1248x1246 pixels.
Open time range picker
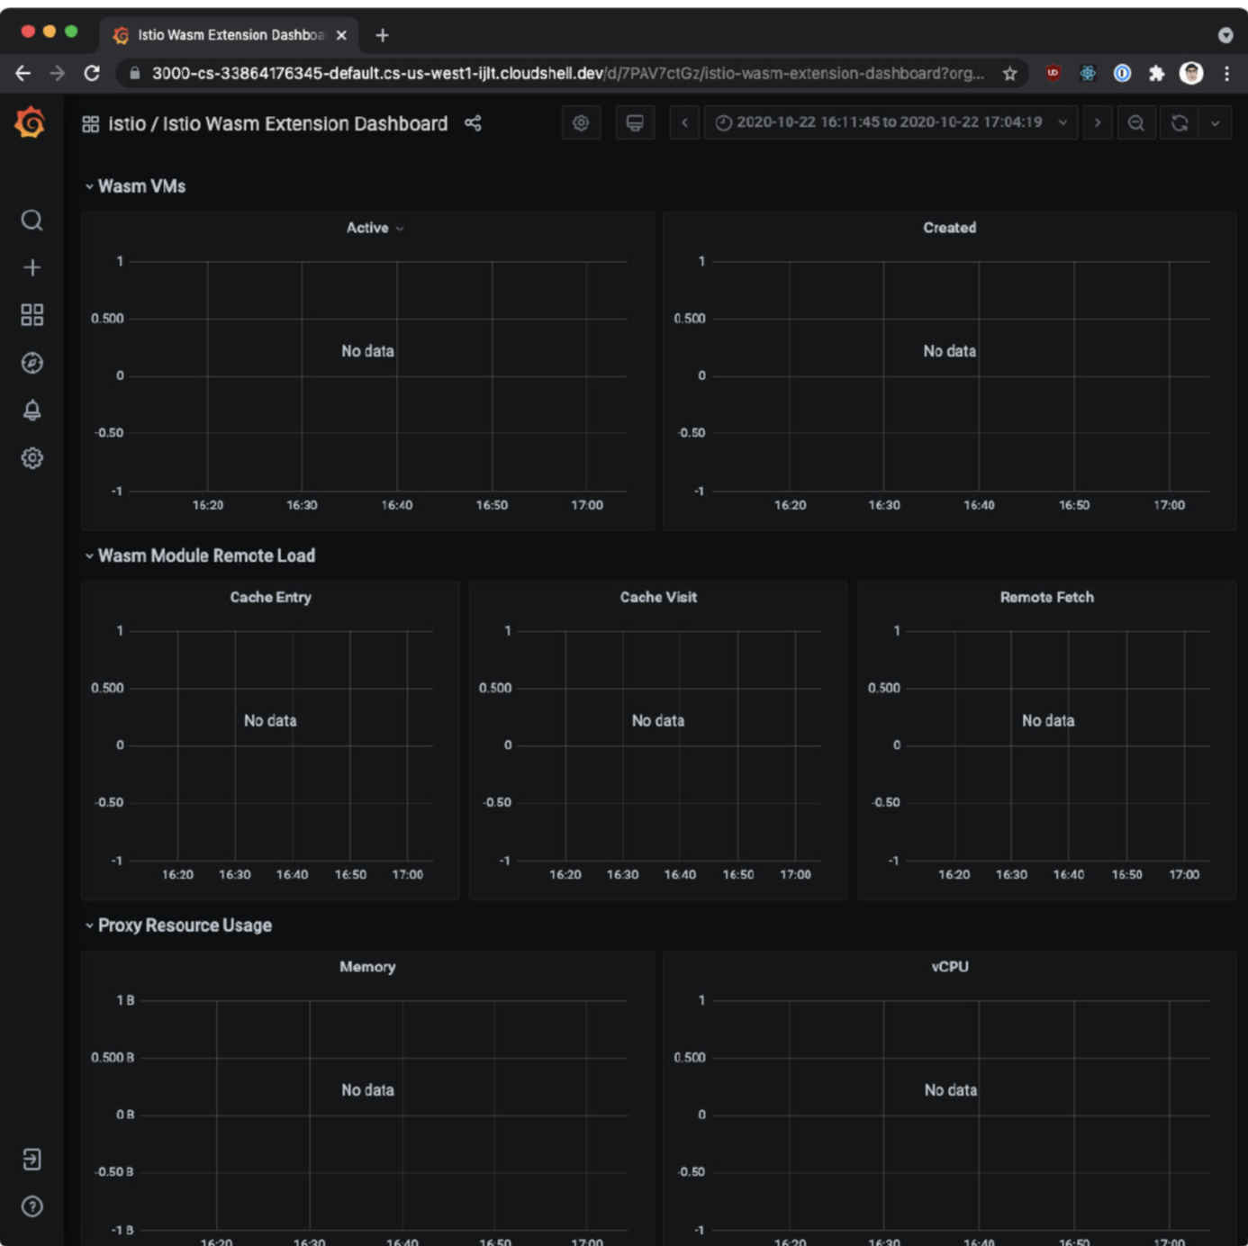[891, 122]
